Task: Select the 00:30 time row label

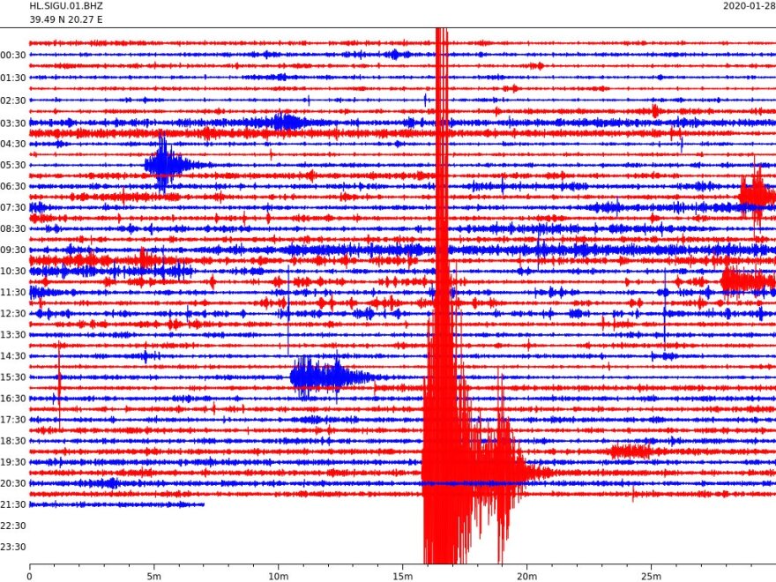Action: (13, 56)
